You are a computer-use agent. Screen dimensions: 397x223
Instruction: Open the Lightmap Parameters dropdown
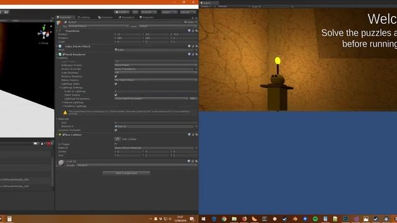pyautogui.click(x=151, y=98)
